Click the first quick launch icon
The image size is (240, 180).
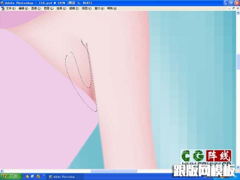(28, 176)
